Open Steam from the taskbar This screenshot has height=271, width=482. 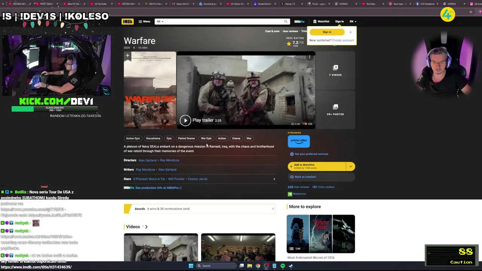[x=291, y=266]
